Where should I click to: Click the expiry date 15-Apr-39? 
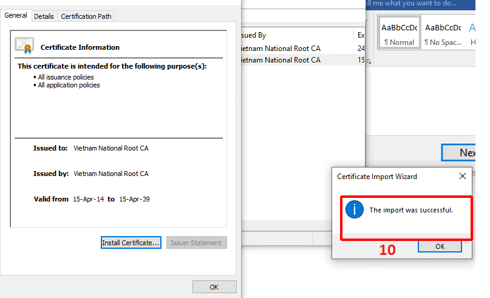(x=134, y=199)
